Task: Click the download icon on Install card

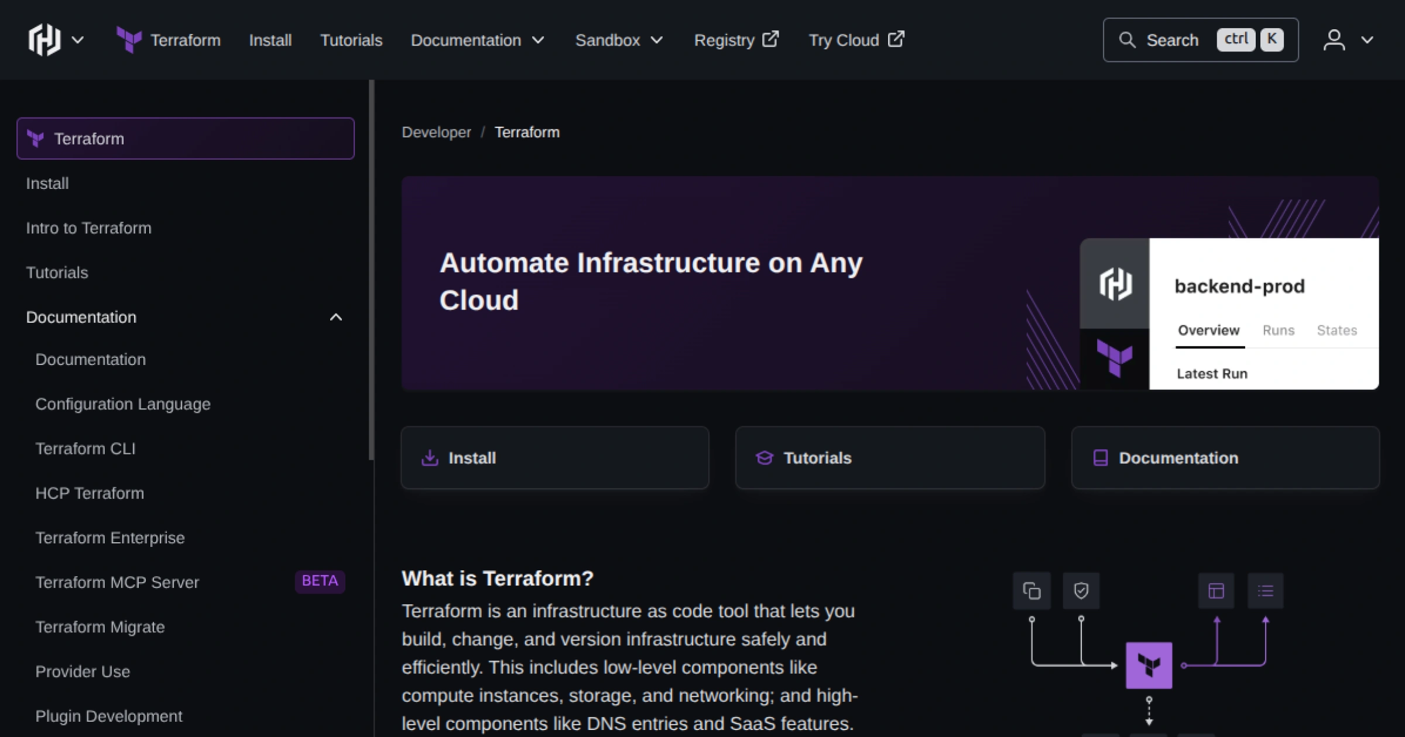Action: (x=430, y=457)
